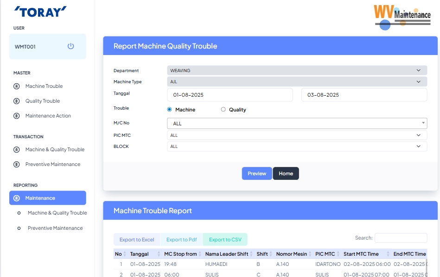Select the Quality trouble radio button
The height and width of the screenshot is (277, 440).
(x=223, y=110)
